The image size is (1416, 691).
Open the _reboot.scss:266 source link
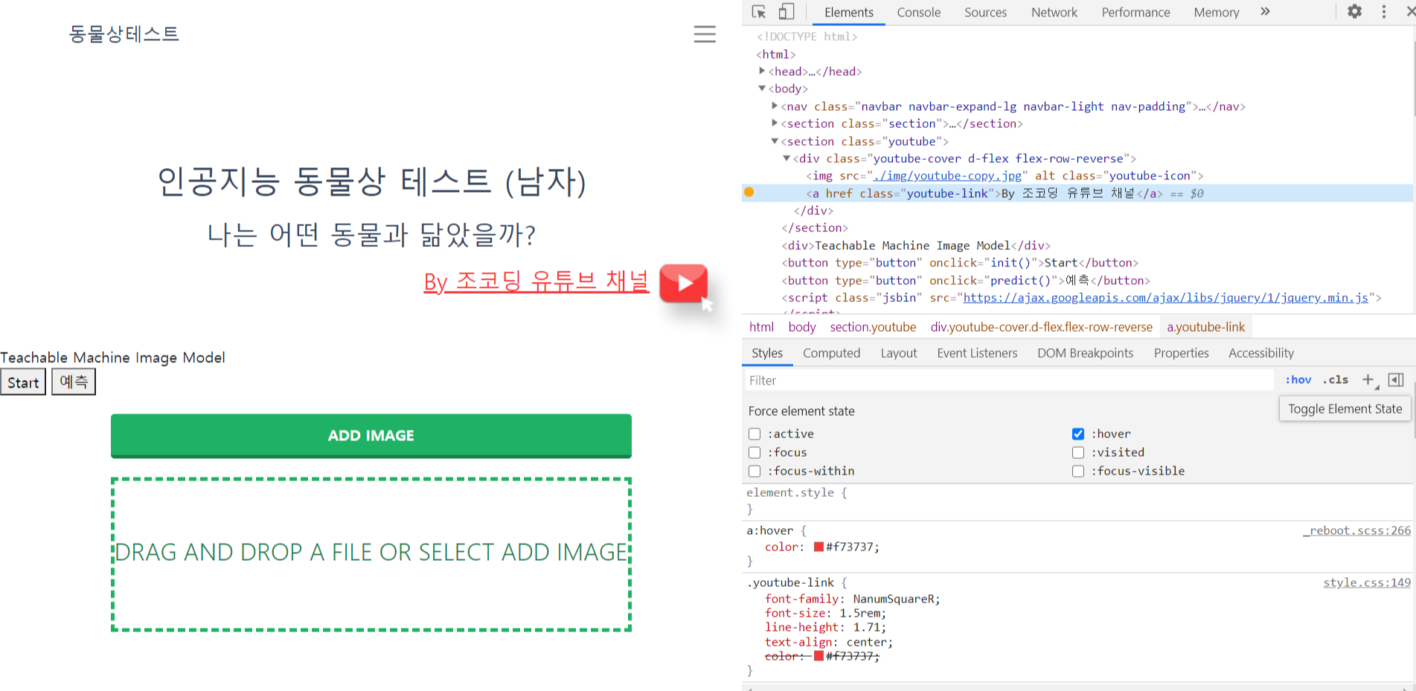tap(1356, 530)
